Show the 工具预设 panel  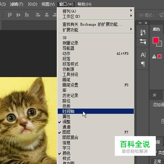(x=96, y=74)
